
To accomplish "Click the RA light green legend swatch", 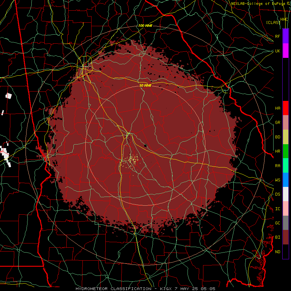I will click(x=286, y=166).
